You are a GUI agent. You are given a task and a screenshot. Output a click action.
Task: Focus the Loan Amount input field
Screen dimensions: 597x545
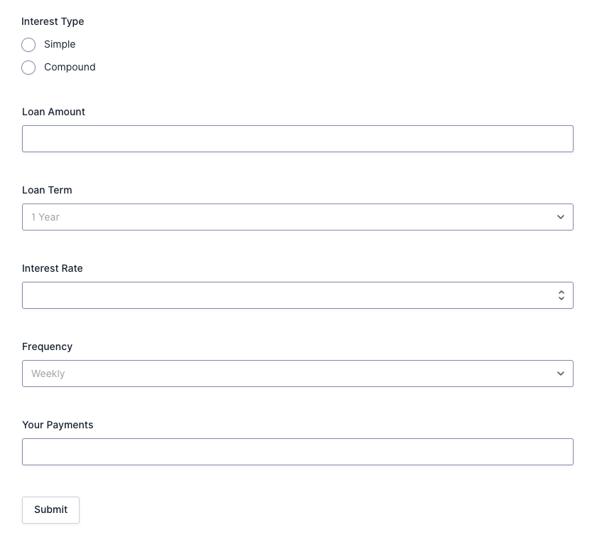point(297,139)
